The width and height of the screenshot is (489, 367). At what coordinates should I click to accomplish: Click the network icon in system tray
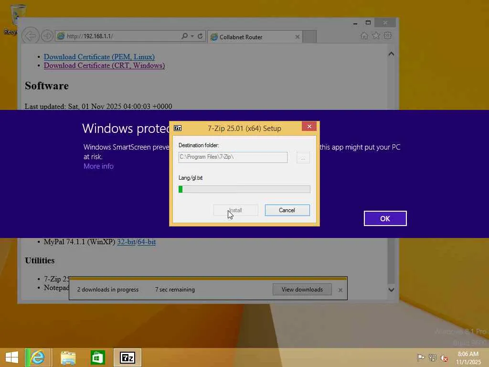click(x=432, y=357)
